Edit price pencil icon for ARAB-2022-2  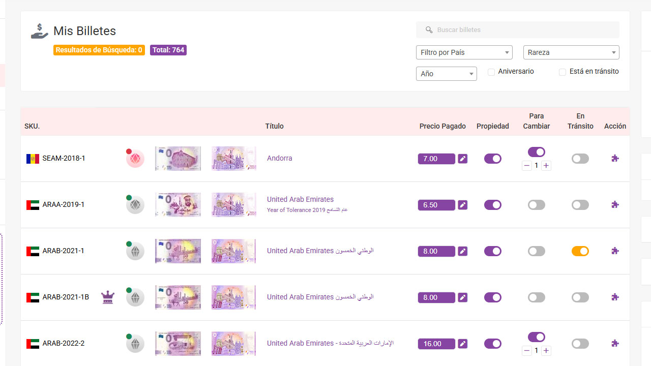(x=462, y=344)
